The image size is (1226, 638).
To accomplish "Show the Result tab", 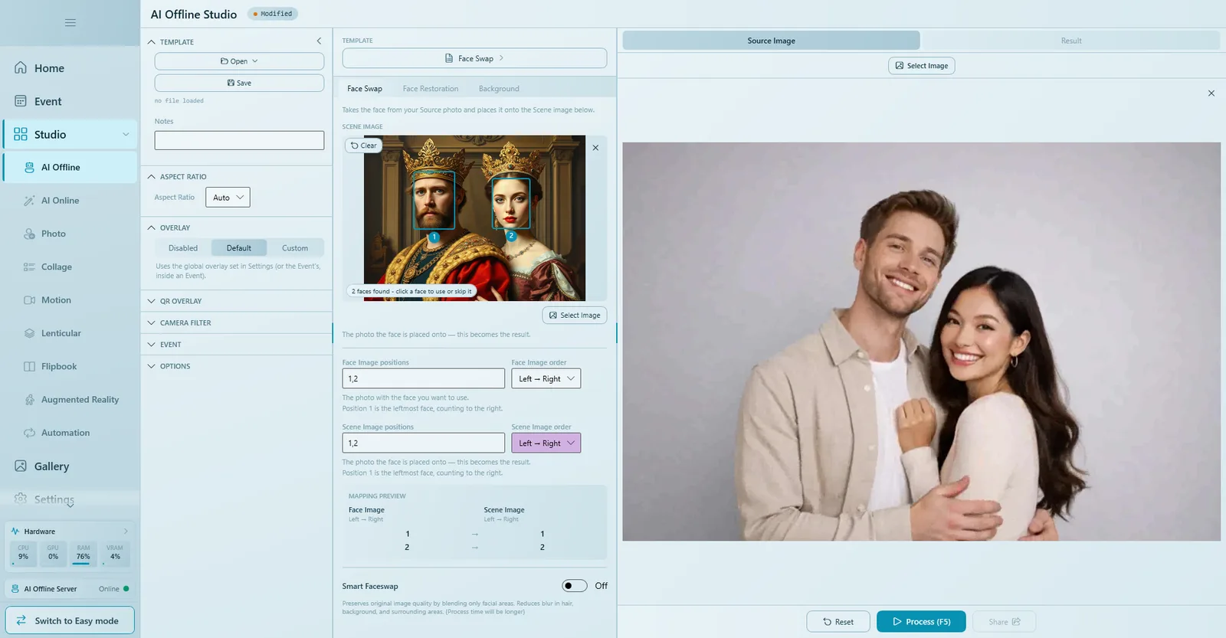I will [1071, 41].
